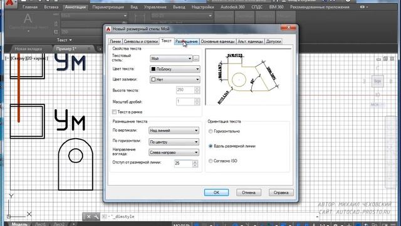
Task: Open BIM 360 ribbon tab
Action: pyautogui.click(x=276, y=7)
